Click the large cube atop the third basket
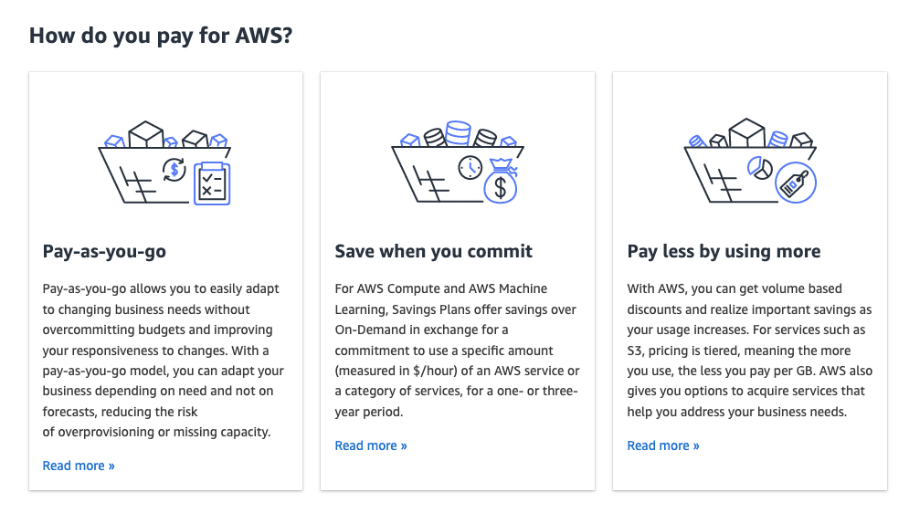 746,132
